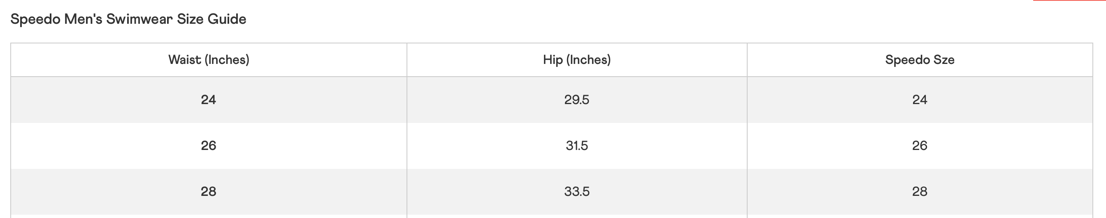Click the waist value 26 cell
Image resolution: width=1106 pixels, height=218 pixels.
tap(209, 146)
